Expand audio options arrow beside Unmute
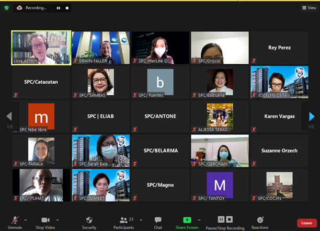 pyautogui.click(x=26, y=220)
